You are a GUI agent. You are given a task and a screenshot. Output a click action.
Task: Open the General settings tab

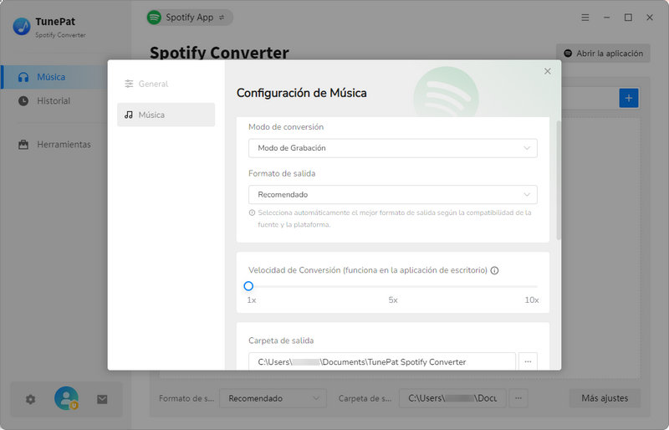(166, 84)
